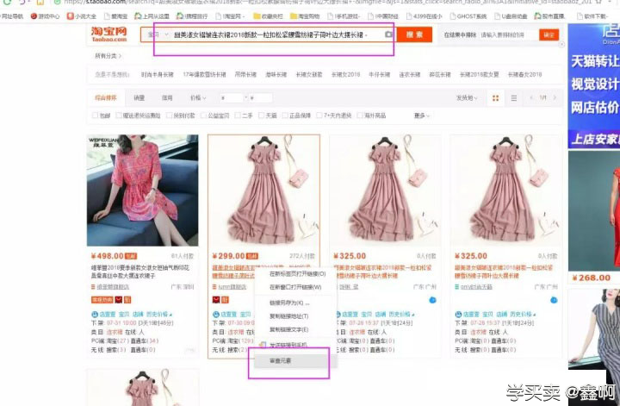Switch to grid view icon
Viewport: 620px width, 406px height.
point(495,98)
